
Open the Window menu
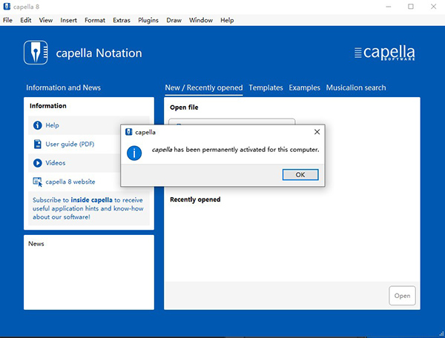[x=201, y=20]
